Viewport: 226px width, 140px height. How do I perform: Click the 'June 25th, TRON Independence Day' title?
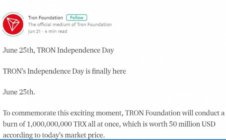click(x=58, y=51)
